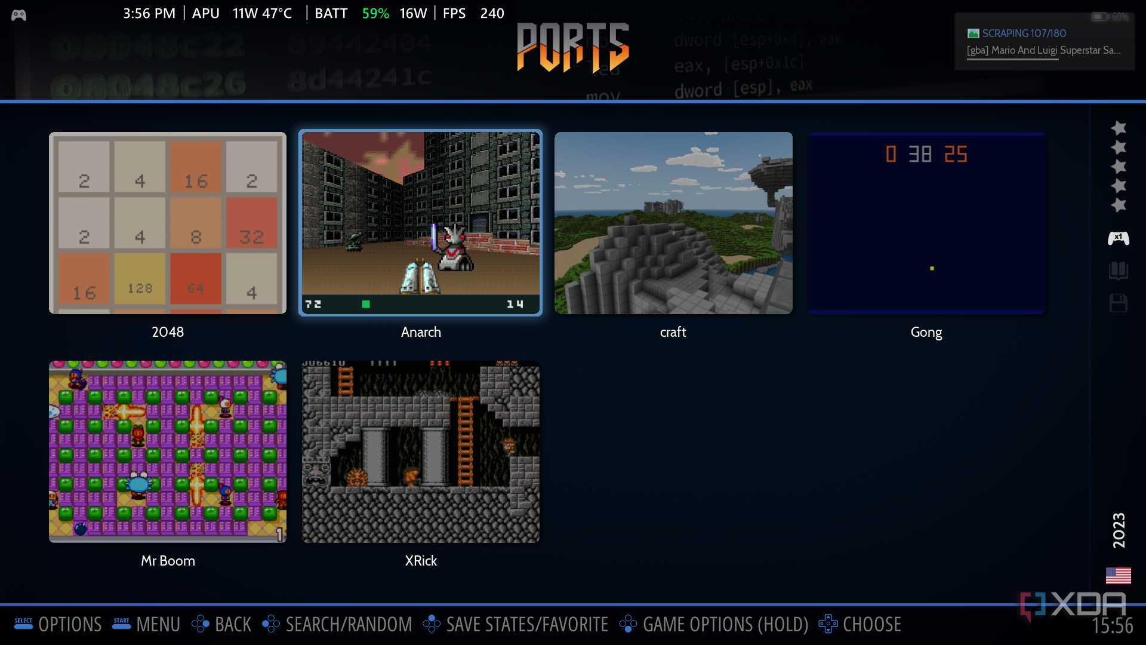Open the Mr Boom game thumbnail

pos(168,451)
